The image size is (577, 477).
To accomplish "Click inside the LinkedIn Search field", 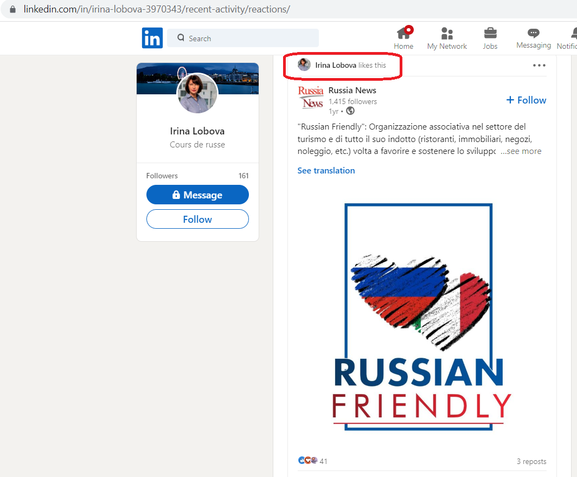I will (243, 38).
